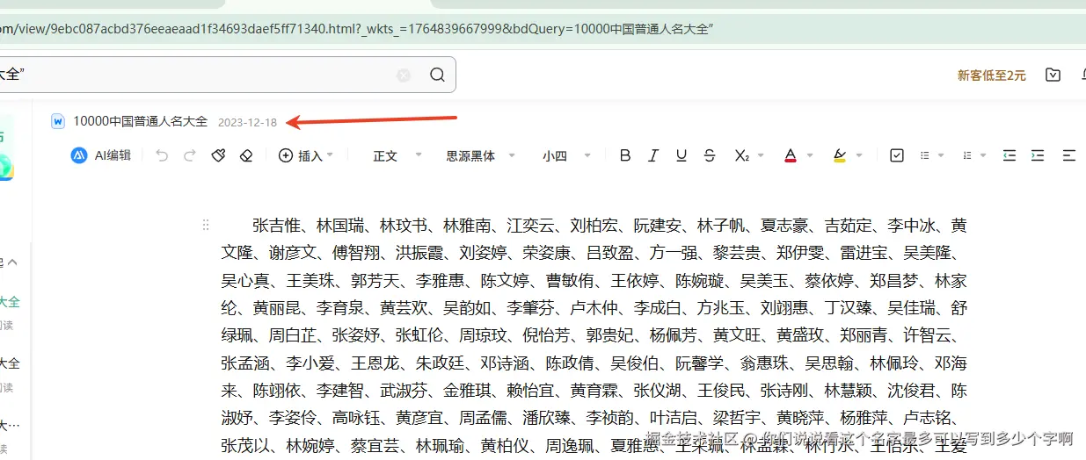
Task: Click the folder download icon
Action: (x=1053, y=75)
